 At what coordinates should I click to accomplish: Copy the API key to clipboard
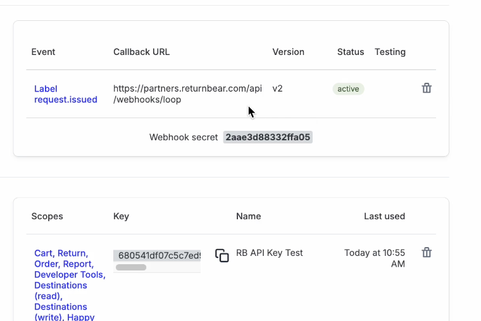click(x=222, y=255)
